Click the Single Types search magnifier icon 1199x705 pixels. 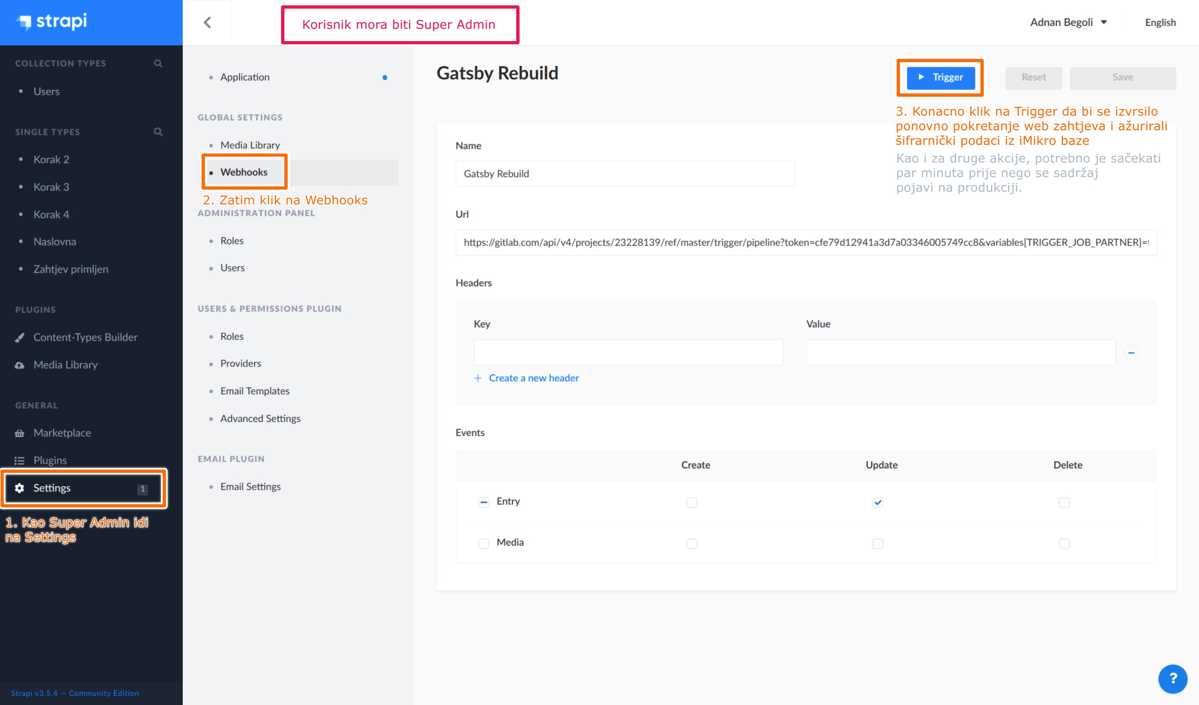point(158,132)
